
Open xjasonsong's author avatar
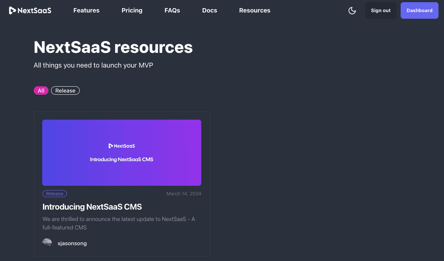(x=47, y=243)
